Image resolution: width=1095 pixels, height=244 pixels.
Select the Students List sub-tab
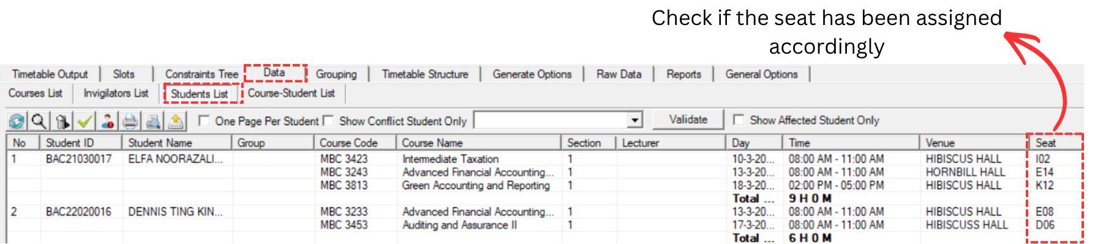tap(200, 94)
